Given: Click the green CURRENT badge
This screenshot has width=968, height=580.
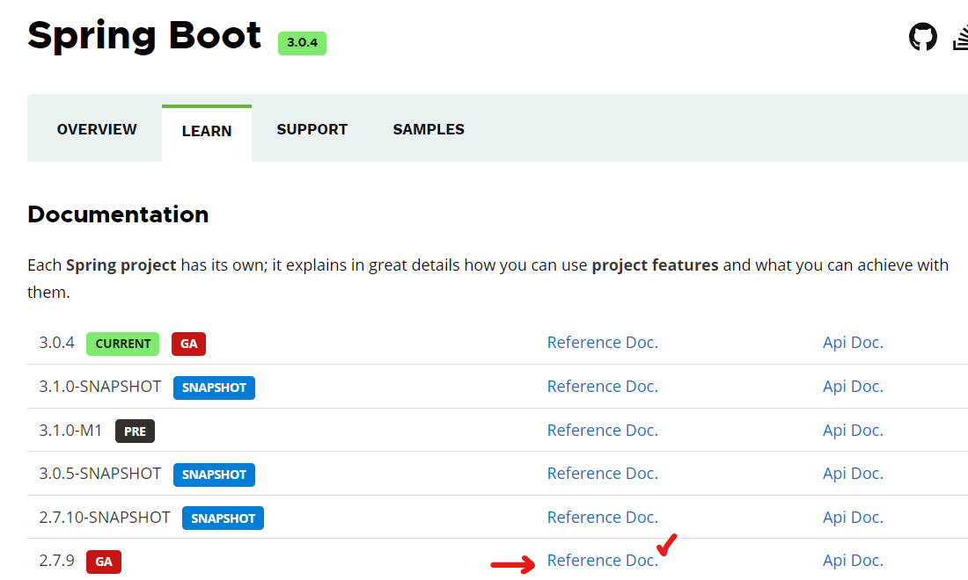Looking at the screenshot, I should tap(123, 344).
